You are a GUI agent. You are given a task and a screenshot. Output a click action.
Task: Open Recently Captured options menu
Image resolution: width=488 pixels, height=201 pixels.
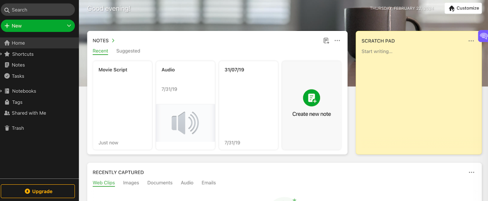coord(471,172)
